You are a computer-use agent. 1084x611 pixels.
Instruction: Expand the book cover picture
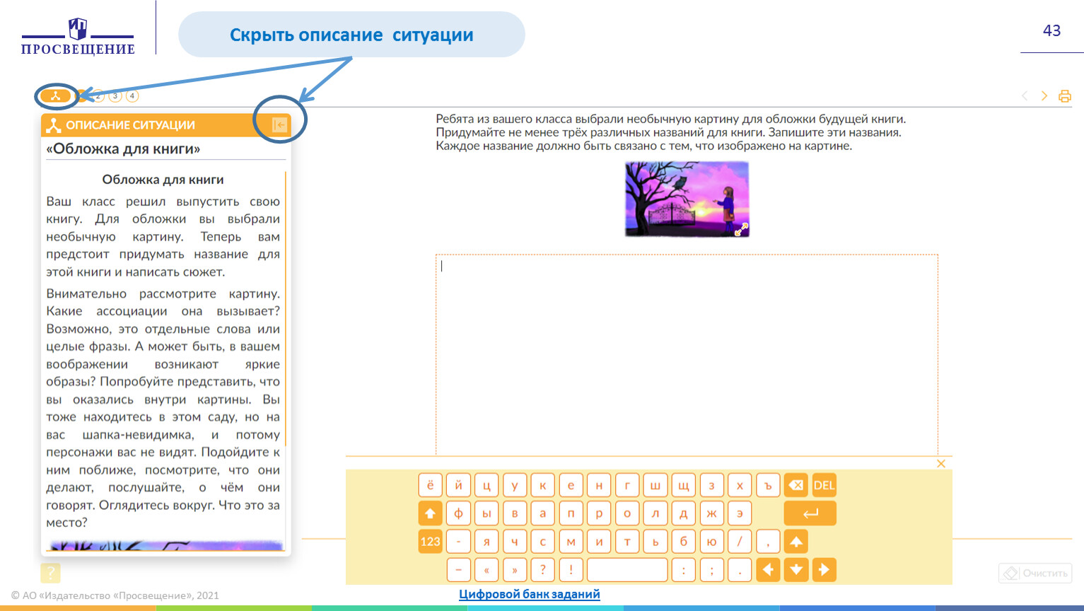coord(740,230)
